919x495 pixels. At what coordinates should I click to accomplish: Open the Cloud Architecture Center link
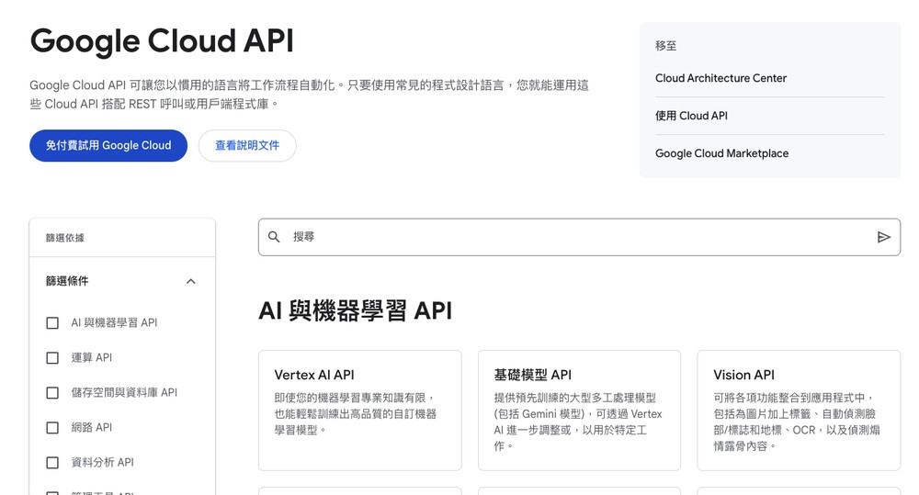point(720,78)
